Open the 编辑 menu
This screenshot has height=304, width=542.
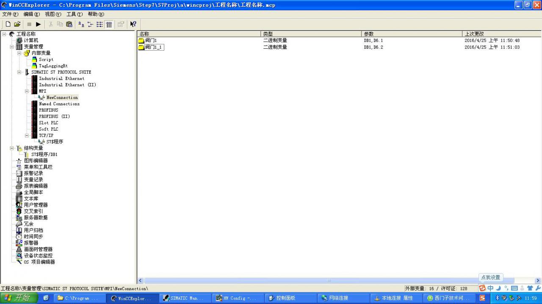(31, 14)
